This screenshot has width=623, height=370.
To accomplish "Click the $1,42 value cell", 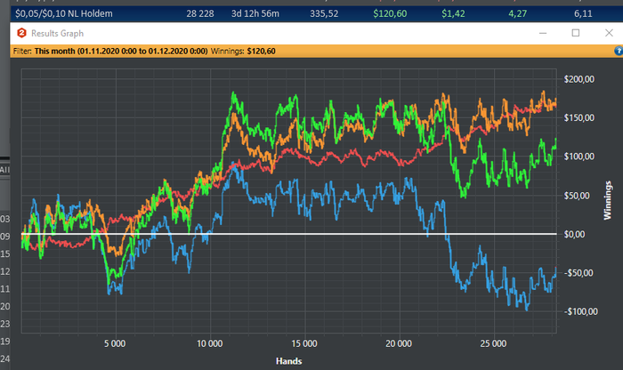I will click(x=453, y=13).
